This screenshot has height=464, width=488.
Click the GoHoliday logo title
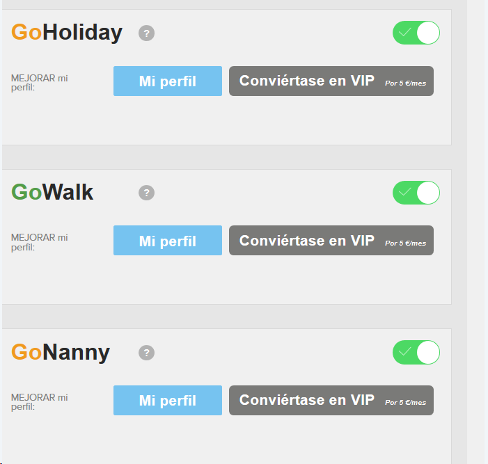click(x=67, y=33)
